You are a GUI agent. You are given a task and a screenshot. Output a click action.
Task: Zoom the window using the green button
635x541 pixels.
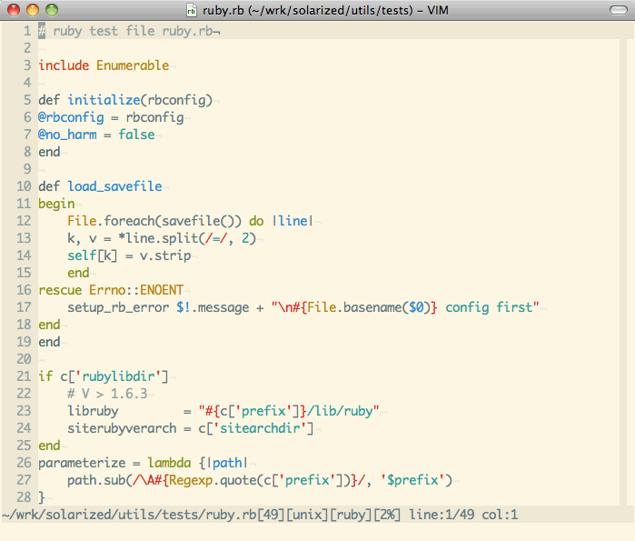click(51, 11)
